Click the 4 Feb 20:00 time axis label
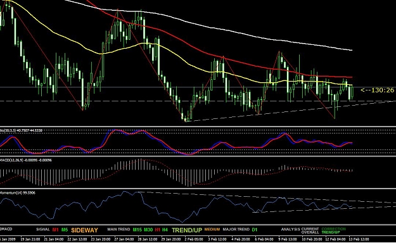396x243 pixels. (x=241, y=239)
